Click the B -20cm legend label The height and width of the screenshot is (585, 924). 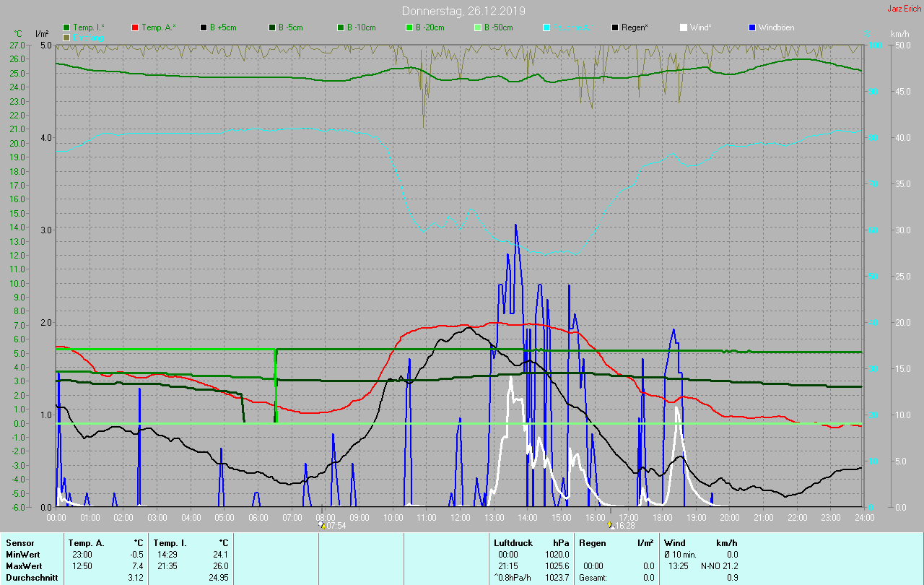pyautogui.click(x=430, y=27)
